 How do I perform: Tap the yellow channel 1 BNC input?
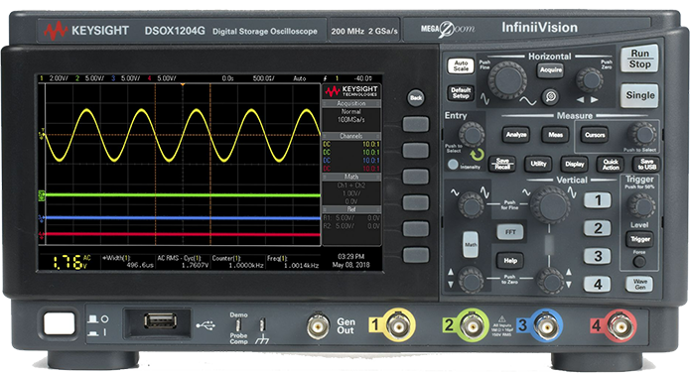tap(398, 326)
